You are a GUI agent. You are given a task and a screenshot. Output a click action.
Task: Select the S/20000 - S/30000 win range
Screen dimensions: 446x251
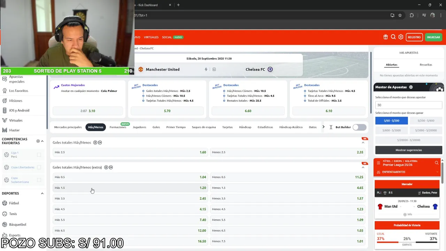[x=409, y=140]
